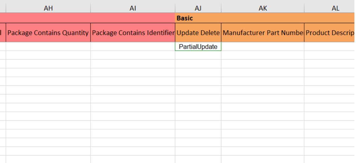Screen dimensions: 356x163
Task: Select the Manufacturer Part Number header cell
Action: click(x=263, y=33)
